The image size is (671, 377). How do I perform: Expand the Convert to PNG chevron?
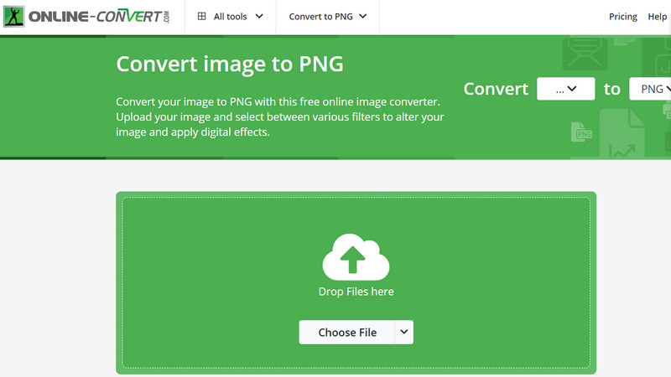(362, 16)
